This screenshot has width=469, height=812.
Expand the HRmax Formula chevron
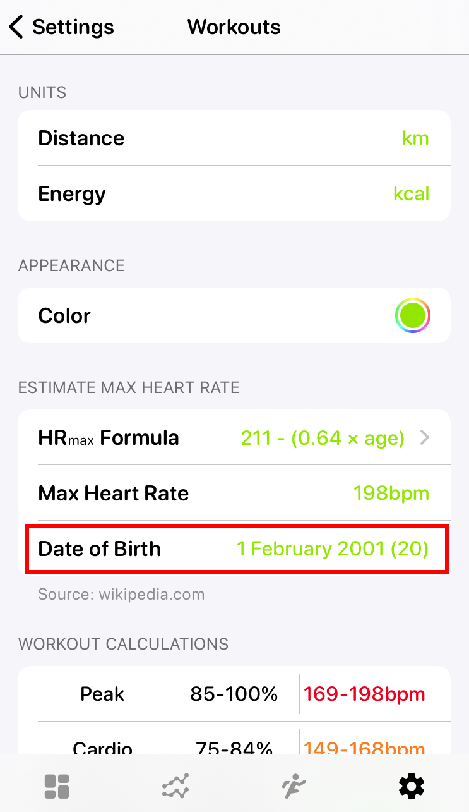425,437
